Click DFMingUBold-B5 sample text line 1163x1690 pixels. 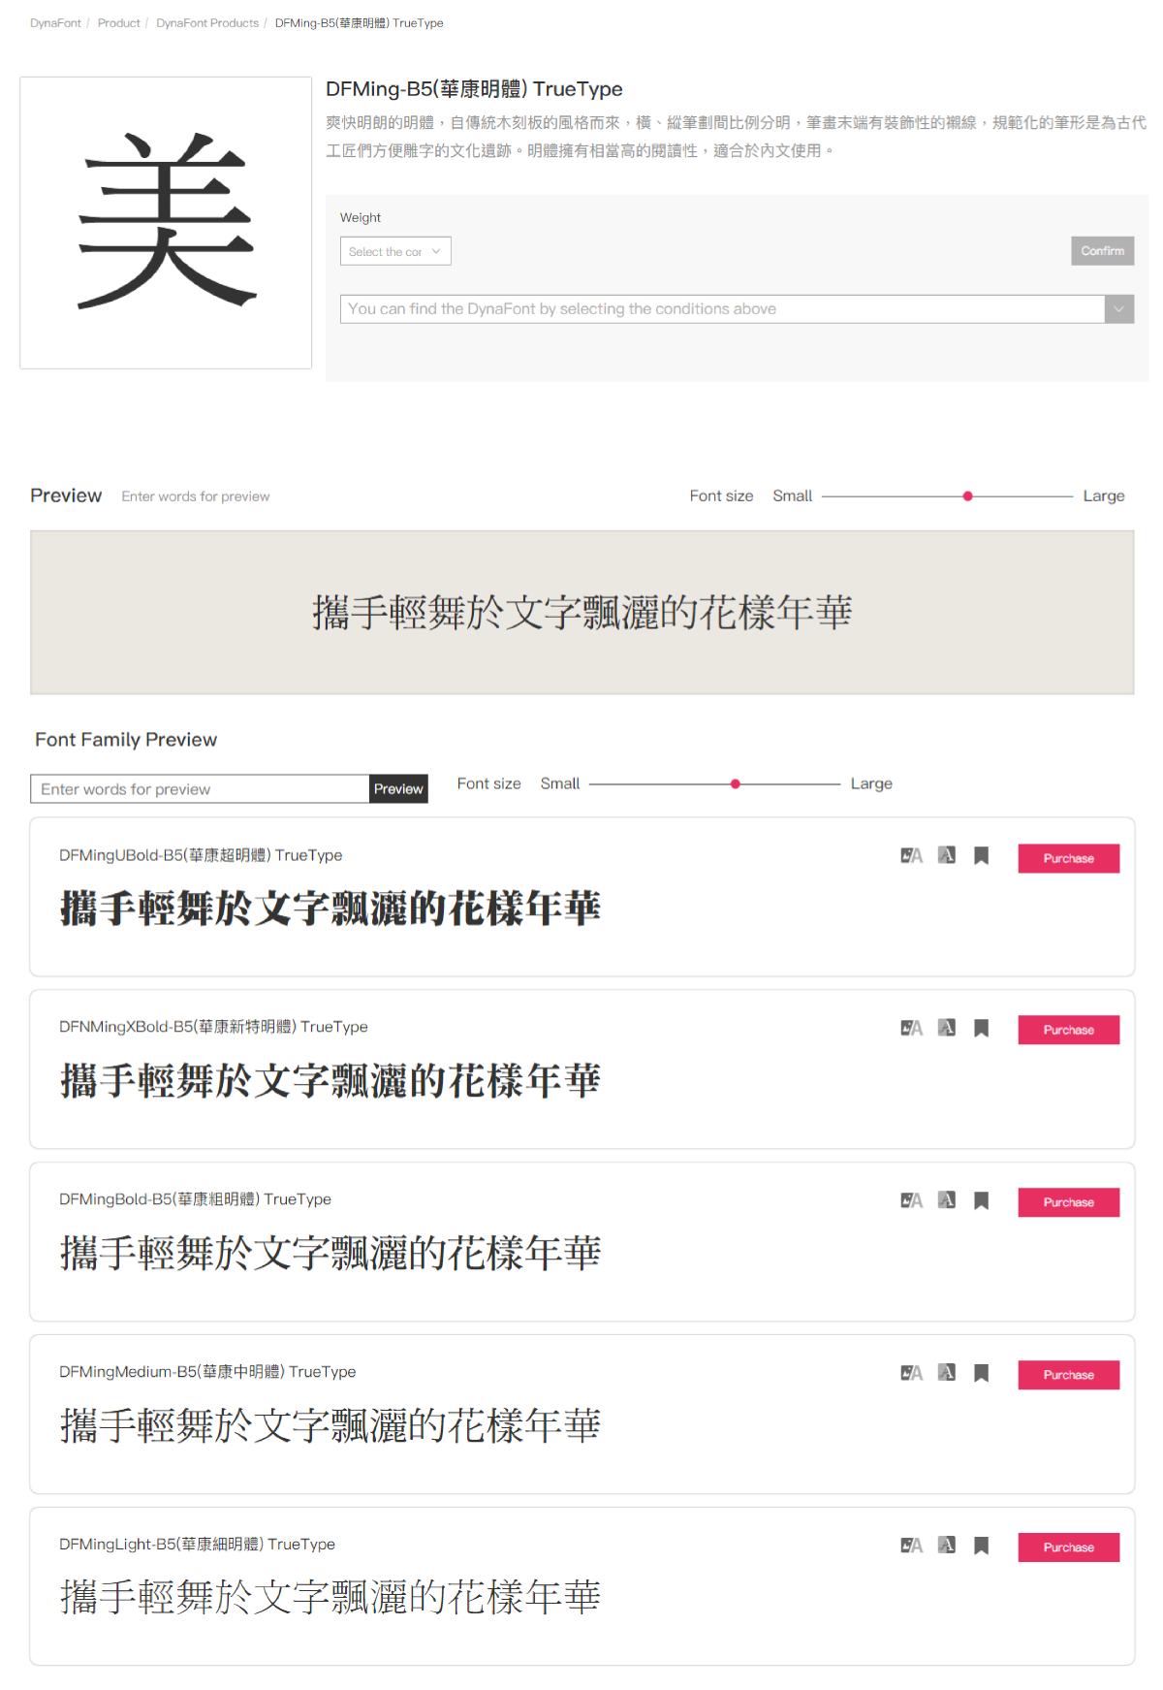click(x=330, y=909)
